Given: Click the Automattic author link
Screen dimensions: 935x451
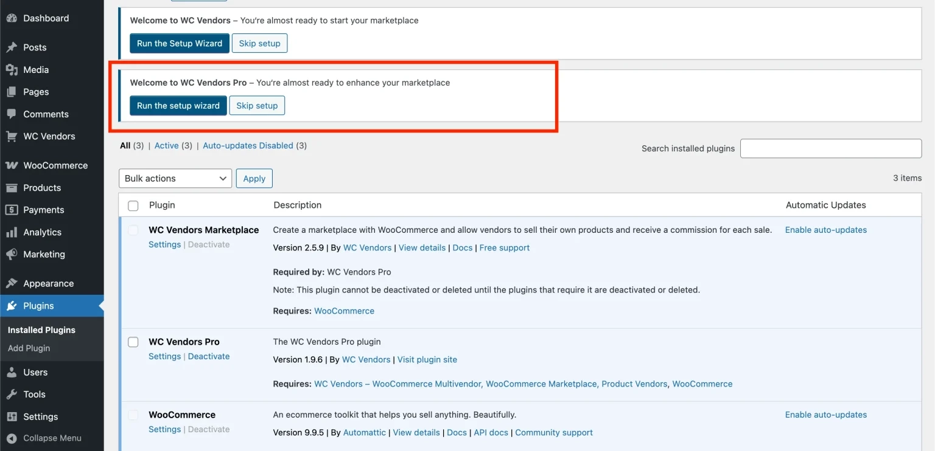Looking at the screenshot, I should (x=365, y=432).
